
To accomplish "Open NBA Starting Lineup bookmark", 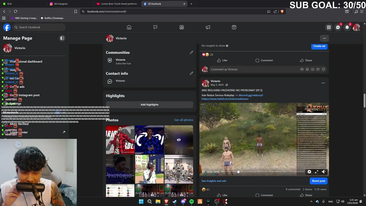I will click(25, 18).
